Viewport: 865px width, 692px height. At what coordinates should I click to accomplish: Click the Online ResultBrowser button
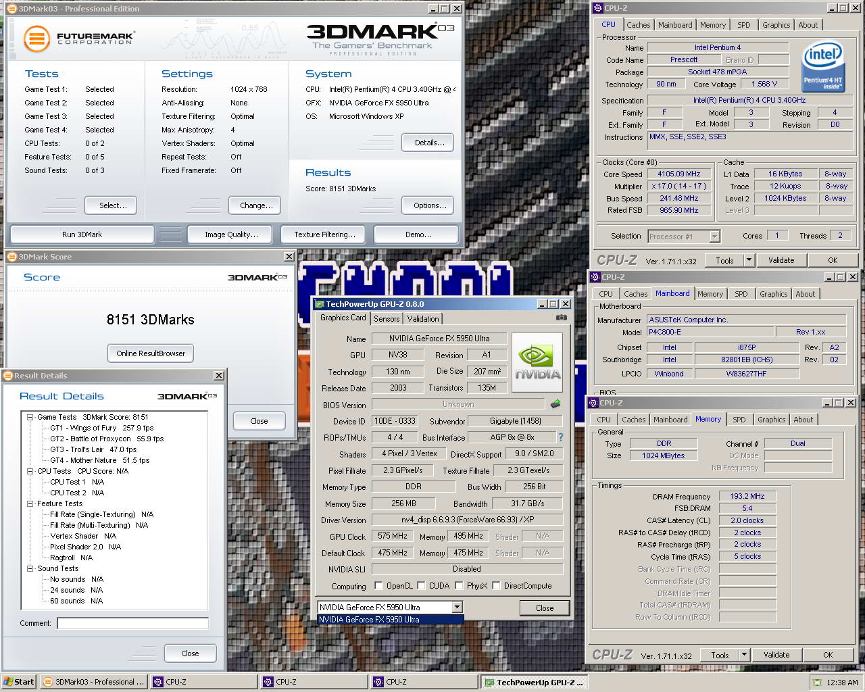[x=150, y=353]
